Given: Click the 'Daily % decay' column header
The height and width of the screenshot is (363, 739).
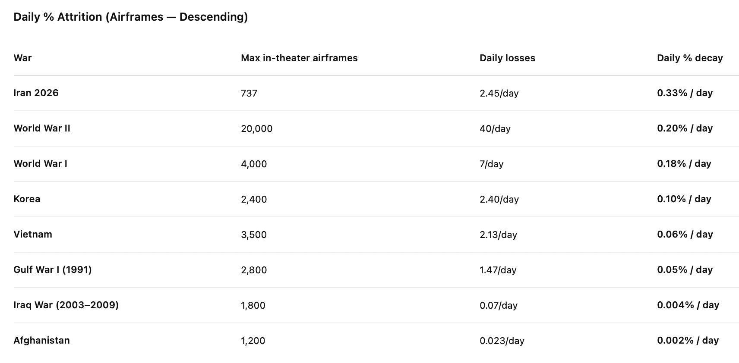Looking at the screenshot, I should (690, 58).
